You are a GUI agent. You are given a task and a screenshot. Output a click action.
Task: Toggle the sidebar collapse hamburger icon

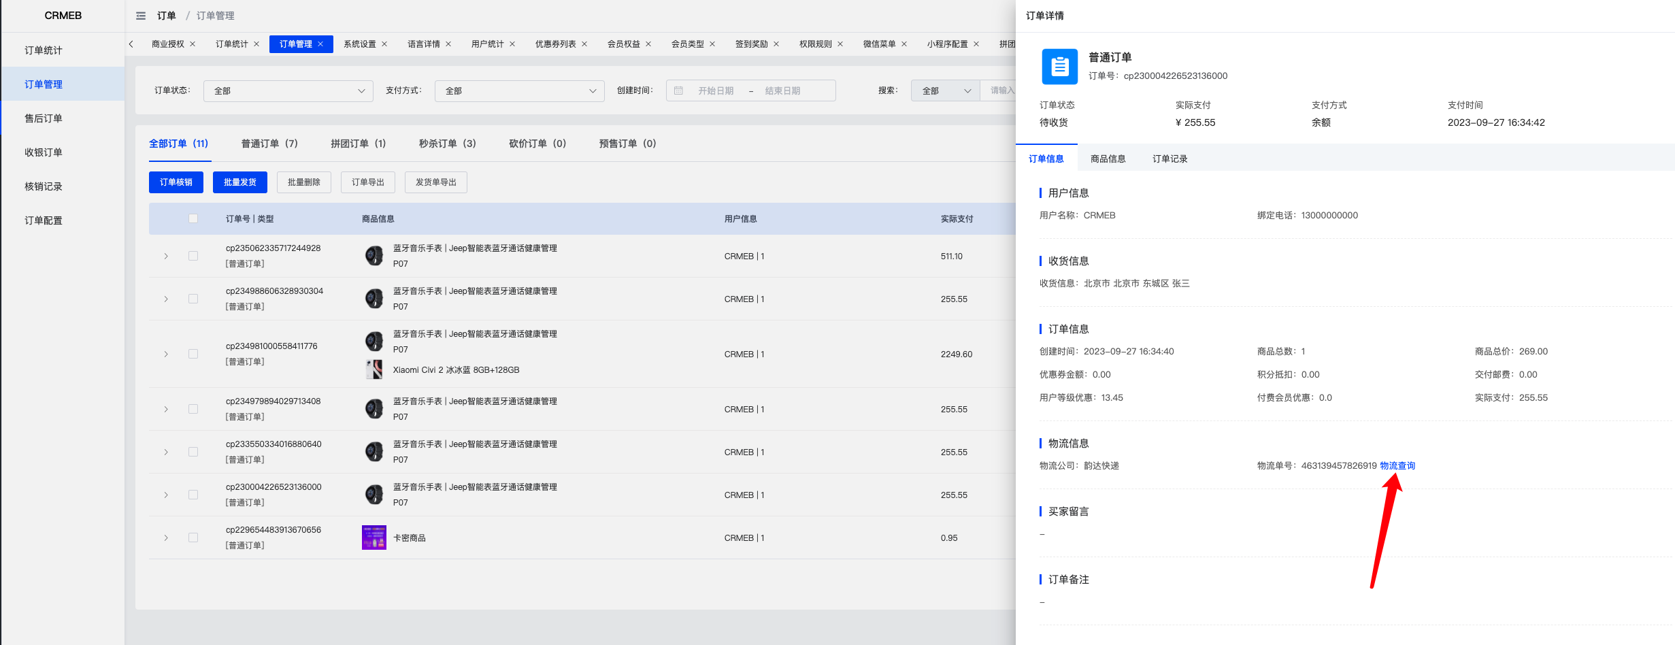coord(141,16)
